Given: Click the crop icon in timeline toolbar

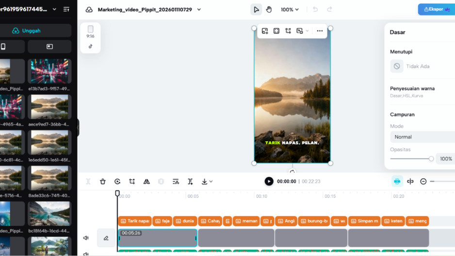Looking at the screenshot, I should point(132,182).
